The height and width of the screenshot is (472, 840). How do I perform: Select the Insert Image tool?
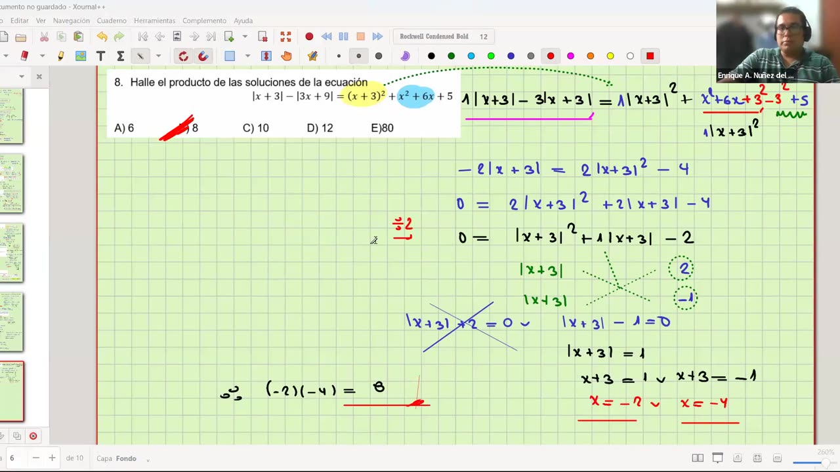(x=81, y=56)
